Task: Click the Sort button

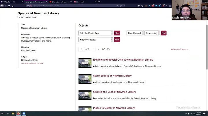Action: pos(164,33)
